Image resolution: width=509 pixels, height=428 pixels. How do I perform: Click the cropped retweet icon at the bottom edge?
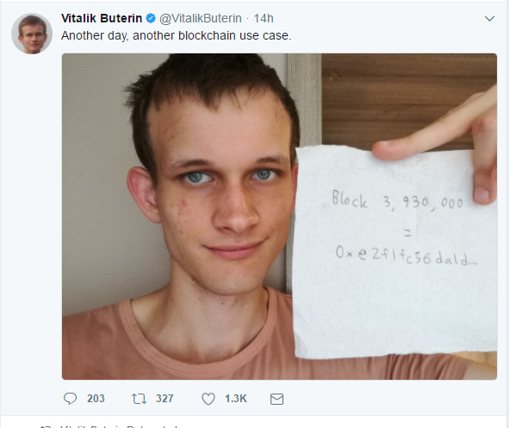pyautogui.click(x=45, y=426)
